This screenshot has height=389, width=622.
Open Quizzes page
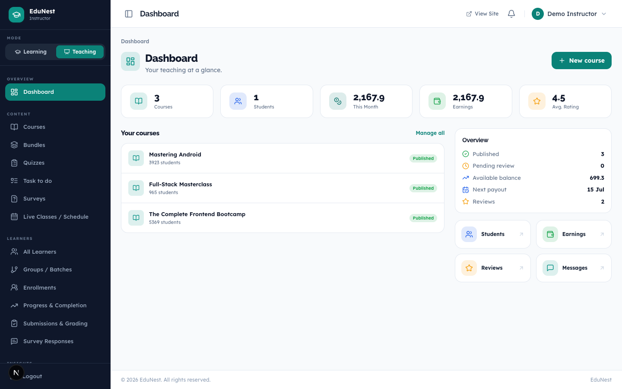pyautogui.click(x=55, y=163)
